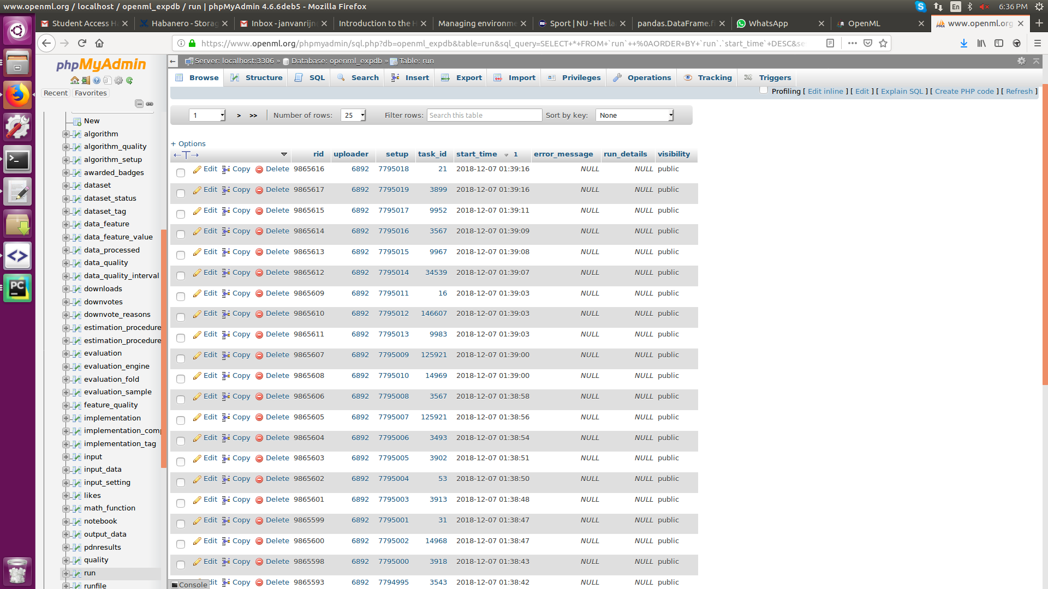The image size is (1048, 589).
Task: Click the Create PHP code link
Action: tap(964, 91)
